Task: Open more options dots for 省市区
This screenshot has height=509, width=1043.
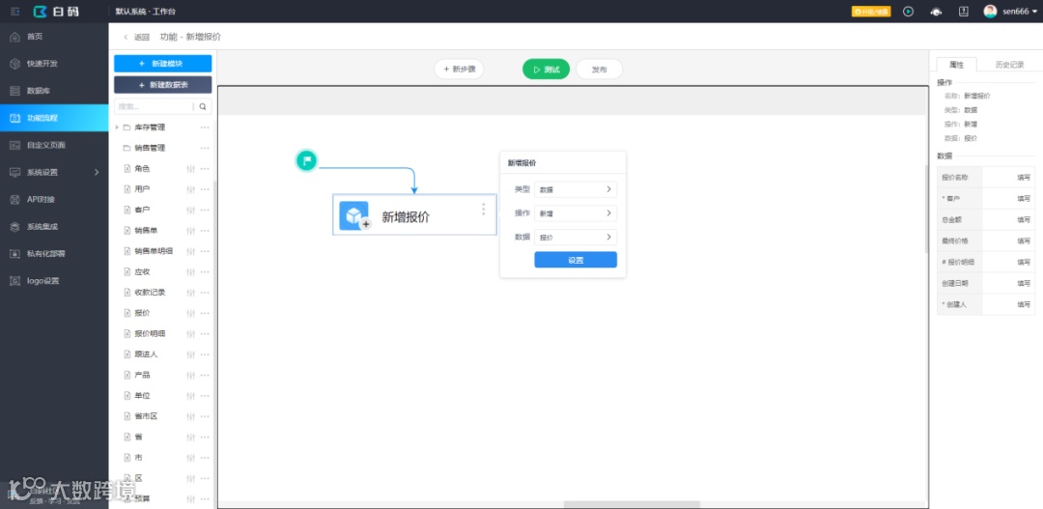Action: click(x=205, y=416)
